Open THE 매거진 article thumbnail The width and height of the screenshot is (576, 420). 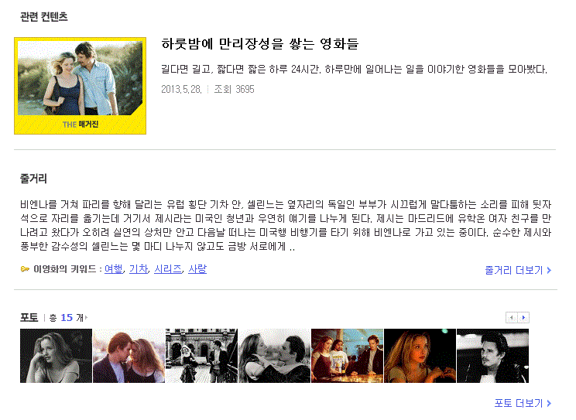point(80,86)
